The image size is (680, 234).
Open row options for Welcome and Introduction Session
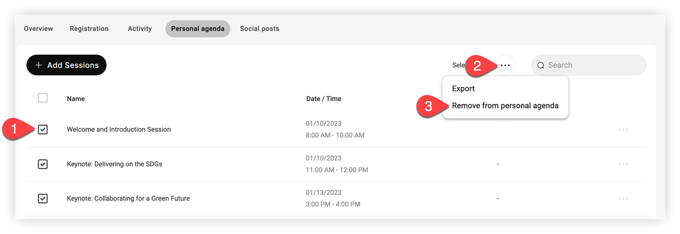coord(623,130)
